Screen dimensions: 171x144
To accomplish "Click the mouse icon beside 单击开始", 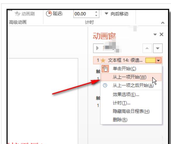I will (x=105, y=69).
